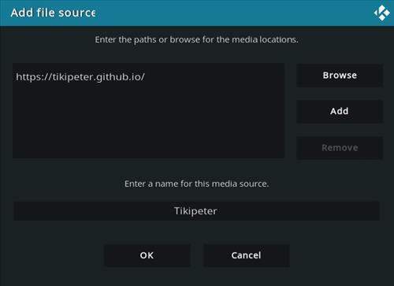Click the greyed-out Remove button
This screenshot has height=286, width=394.
(x=340, y=147)
